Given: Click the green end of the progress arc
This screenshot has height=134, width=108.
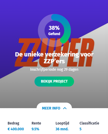Looking at the screenshot, I should point(63,40).
